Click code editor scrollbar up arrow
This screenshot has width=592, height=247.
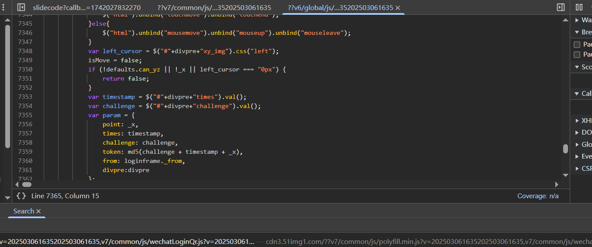pos(565,19)
